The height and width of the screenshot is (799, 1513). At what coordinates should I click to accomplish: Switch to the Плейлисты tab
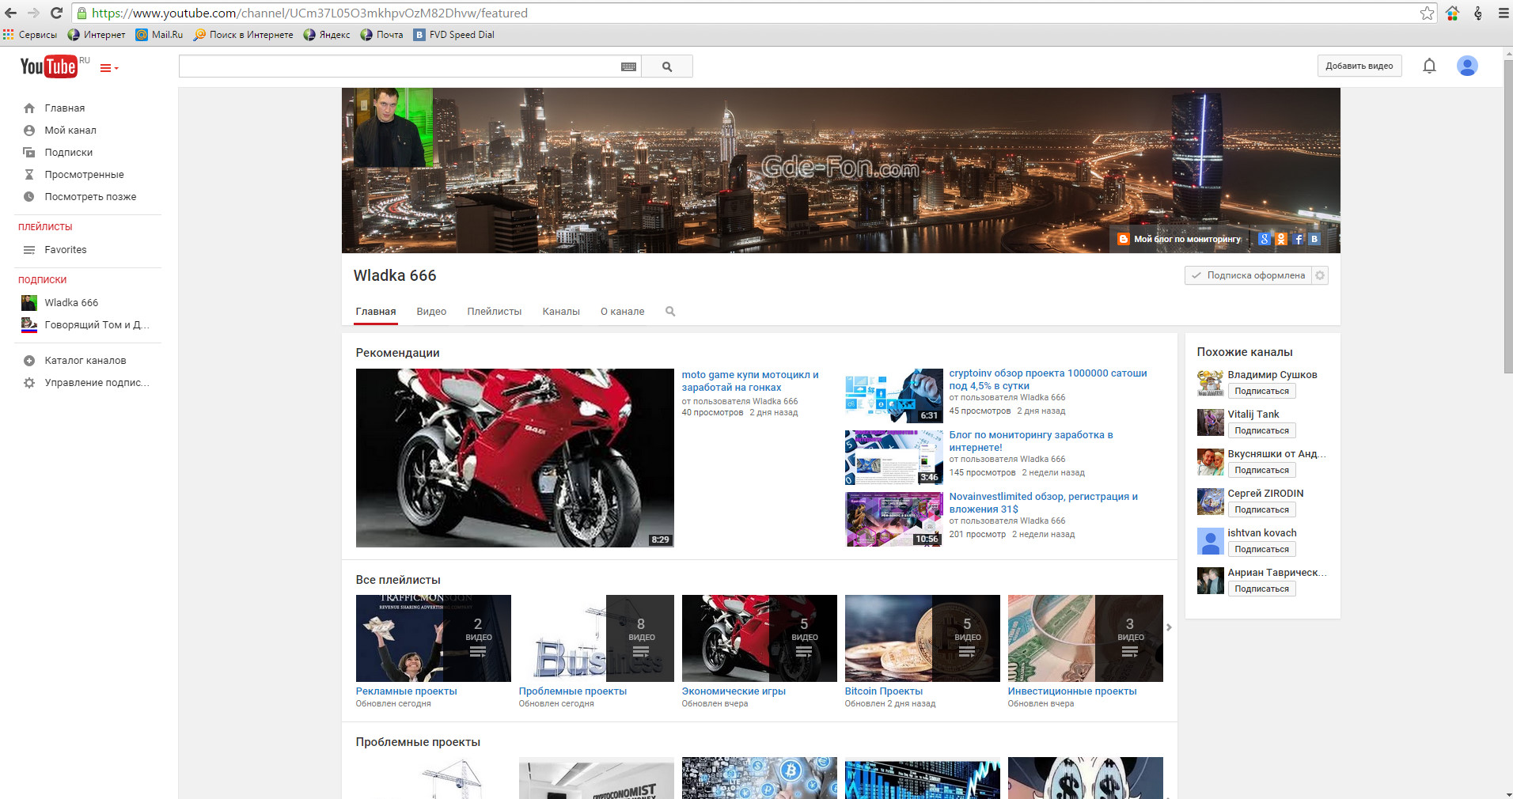(x=494, y=312)
